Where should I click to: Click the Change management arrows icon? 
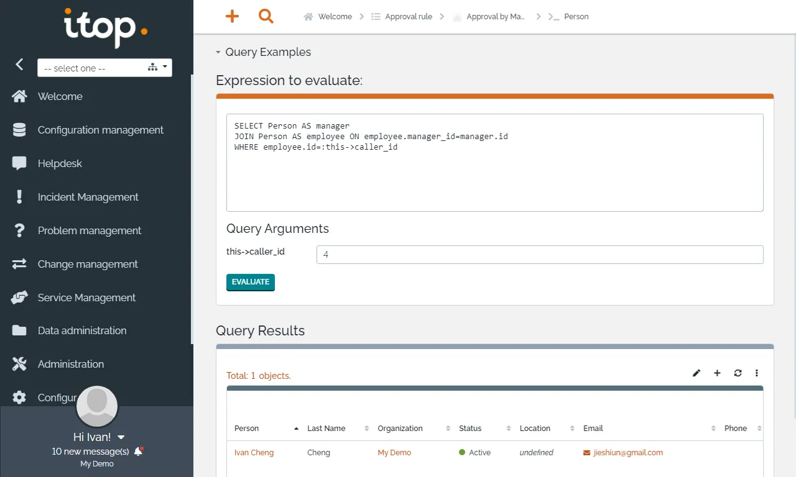(x=19, y=264)
